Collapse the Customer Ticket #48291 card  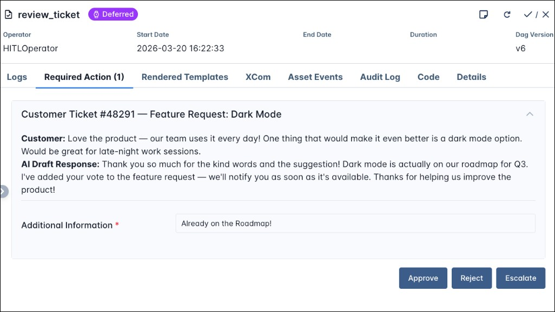click(x=530, y=114)
